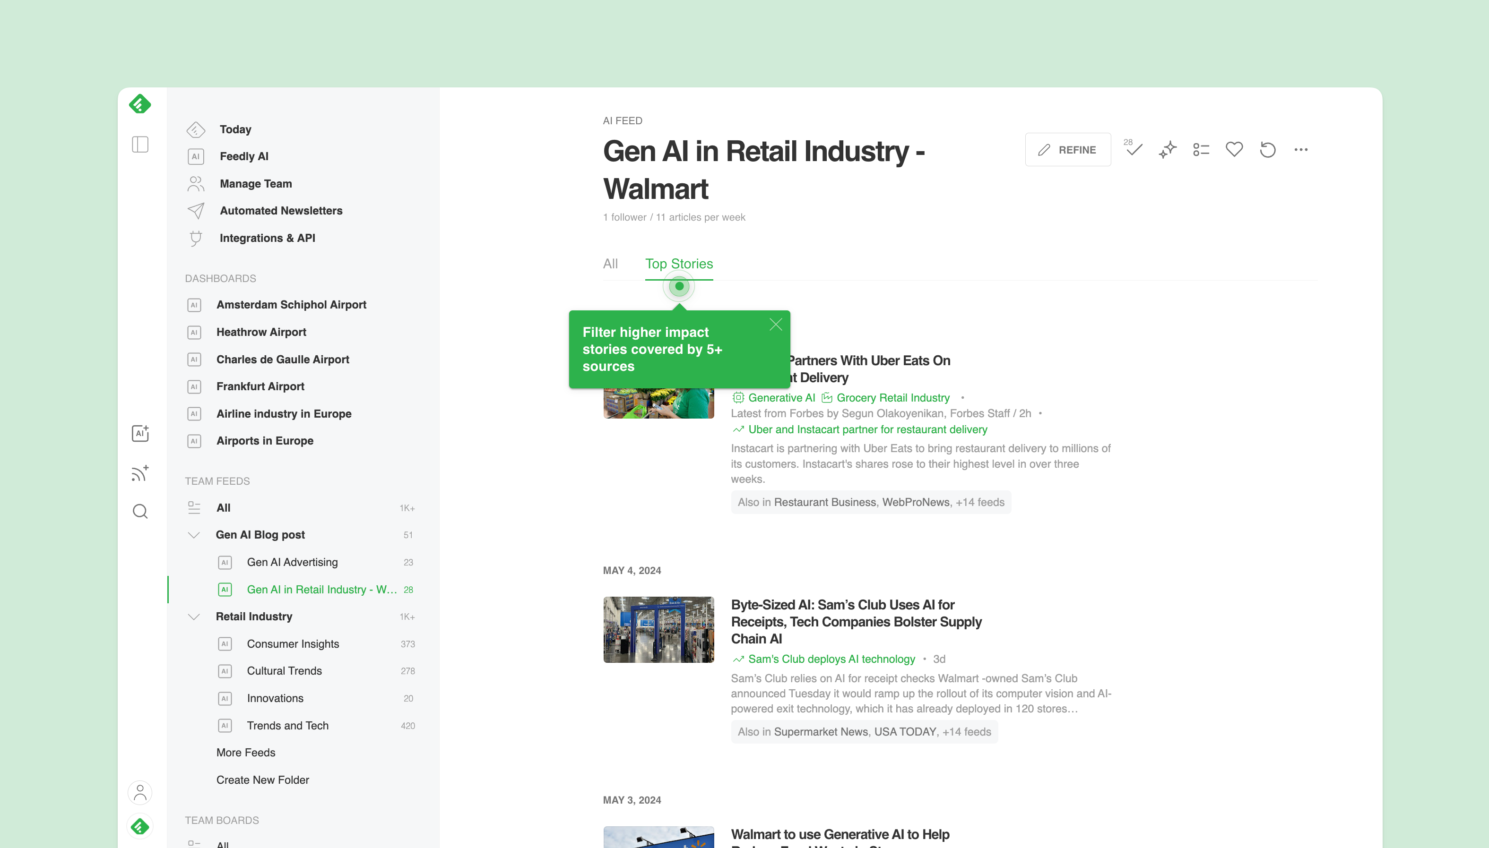Image resolution: width=1489 pixels, height=848 pixels.
Task: Click the add RSS feed icon
Action: click(140, 473)
